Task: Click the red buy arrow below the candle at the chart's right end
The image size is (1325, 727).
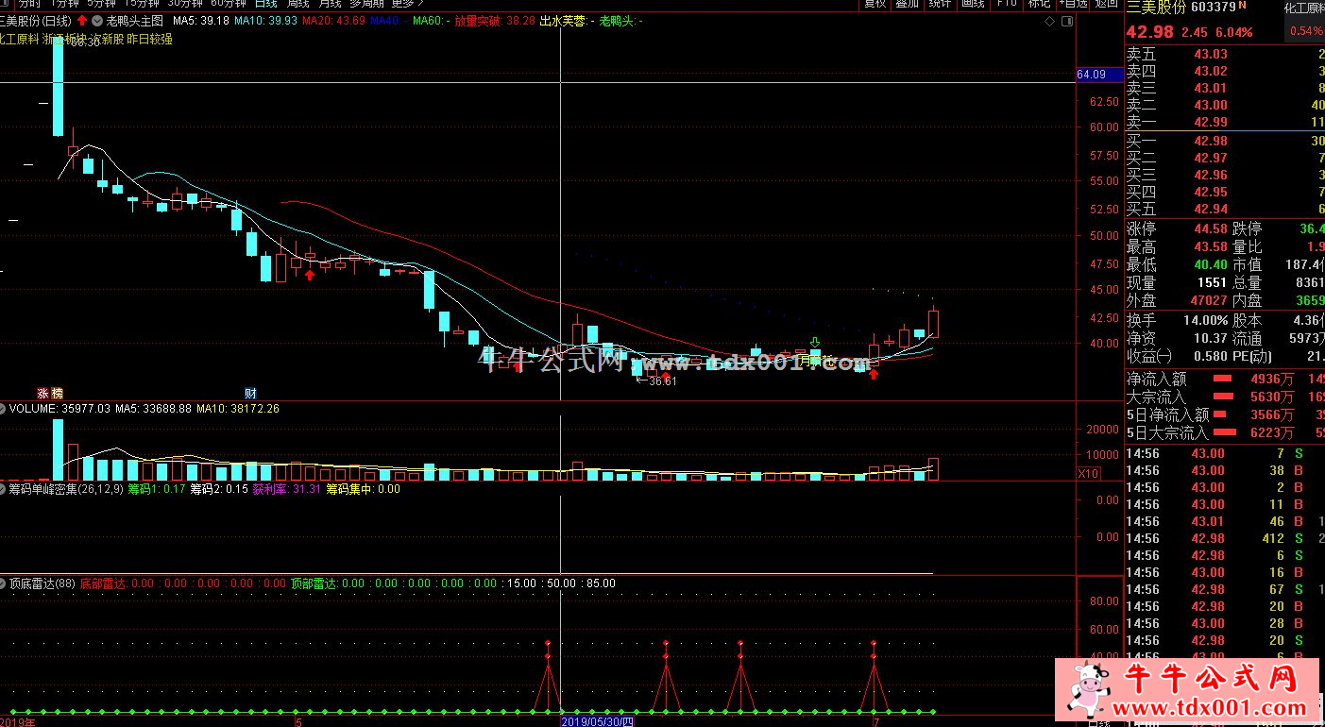Action: [874, 375]
